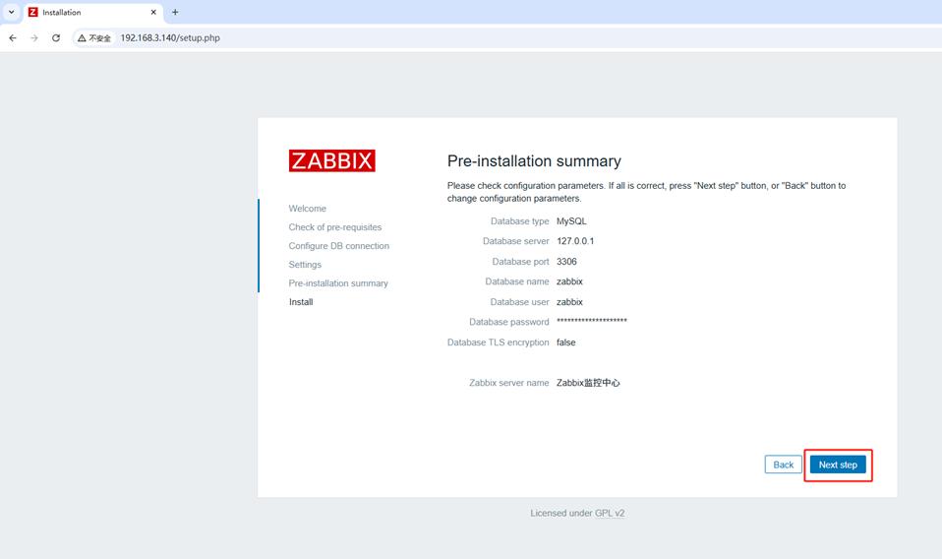Select Check of pre-requisites step
The height and width of the screenshot is (559, 942).
[x=334, y=227]
